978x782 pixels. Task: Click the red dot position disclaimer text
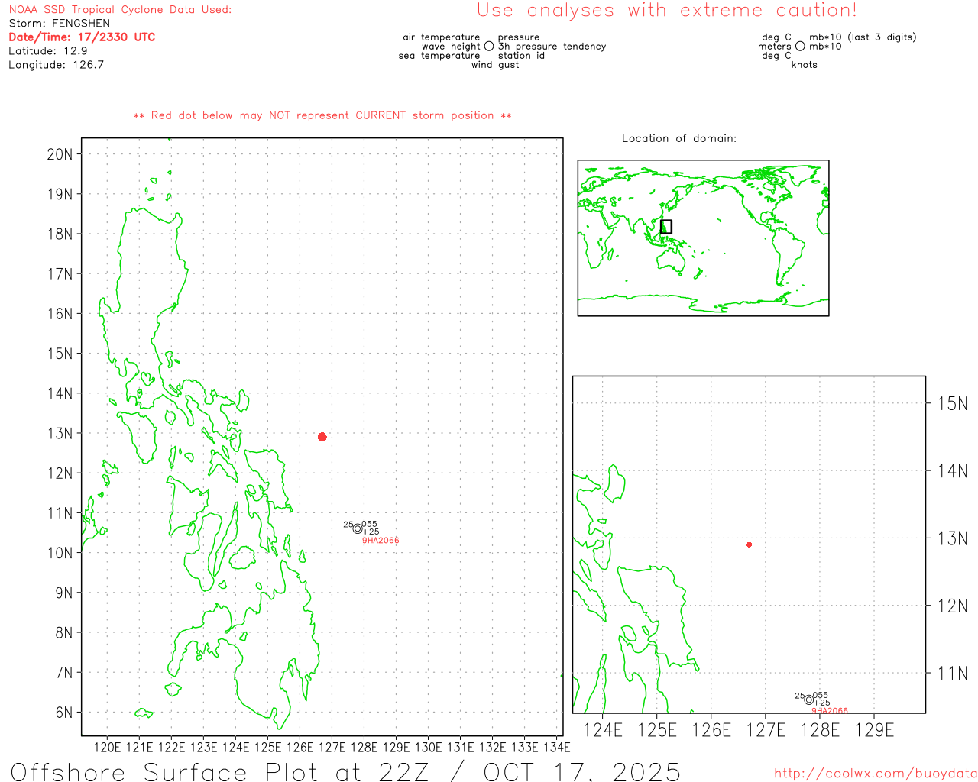click(322, 116)
